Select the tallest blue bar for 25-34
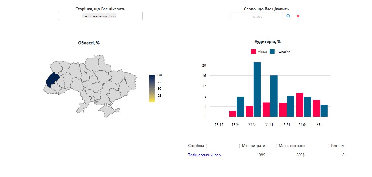Image resolution: width=372 pixels, height=177 pixels. click(x=257, y=89)
